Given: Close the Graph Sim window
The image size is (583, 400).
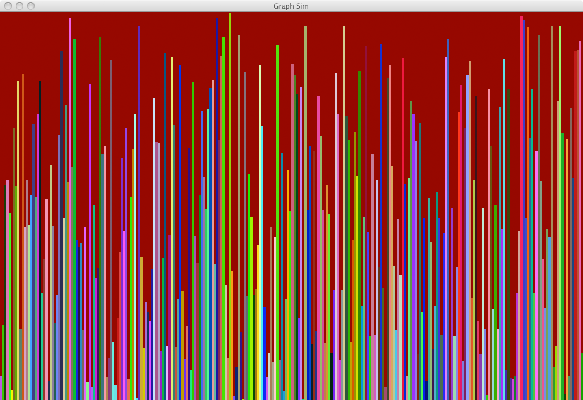Looking at the screenshot, I should (8, 6).
